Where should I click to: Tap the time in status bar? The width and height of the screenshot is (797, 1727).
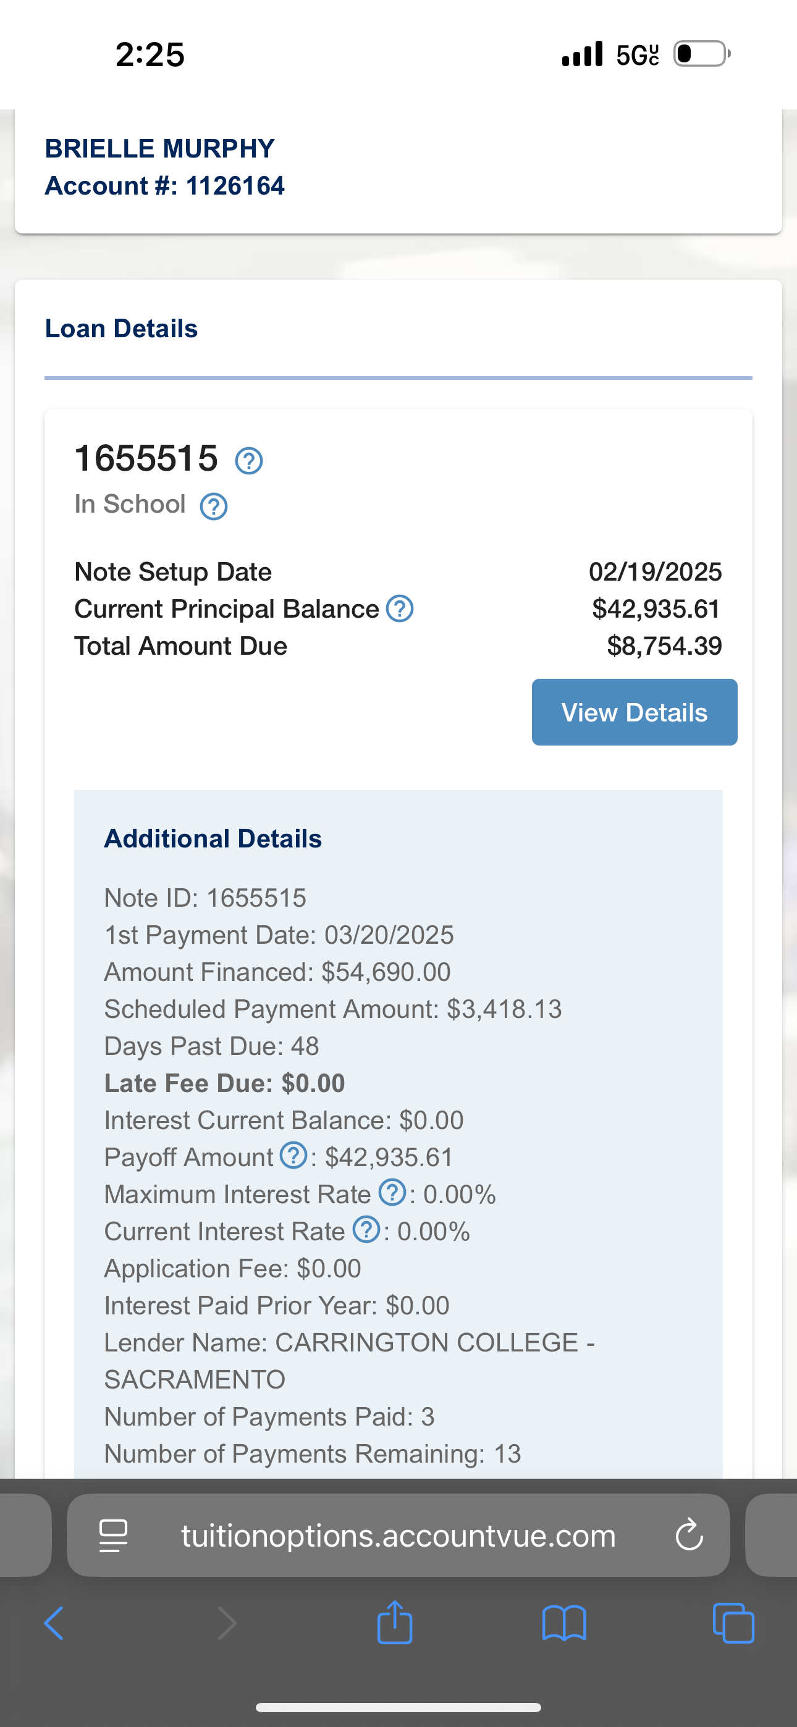pyautogui.click(x=150, y=54)
